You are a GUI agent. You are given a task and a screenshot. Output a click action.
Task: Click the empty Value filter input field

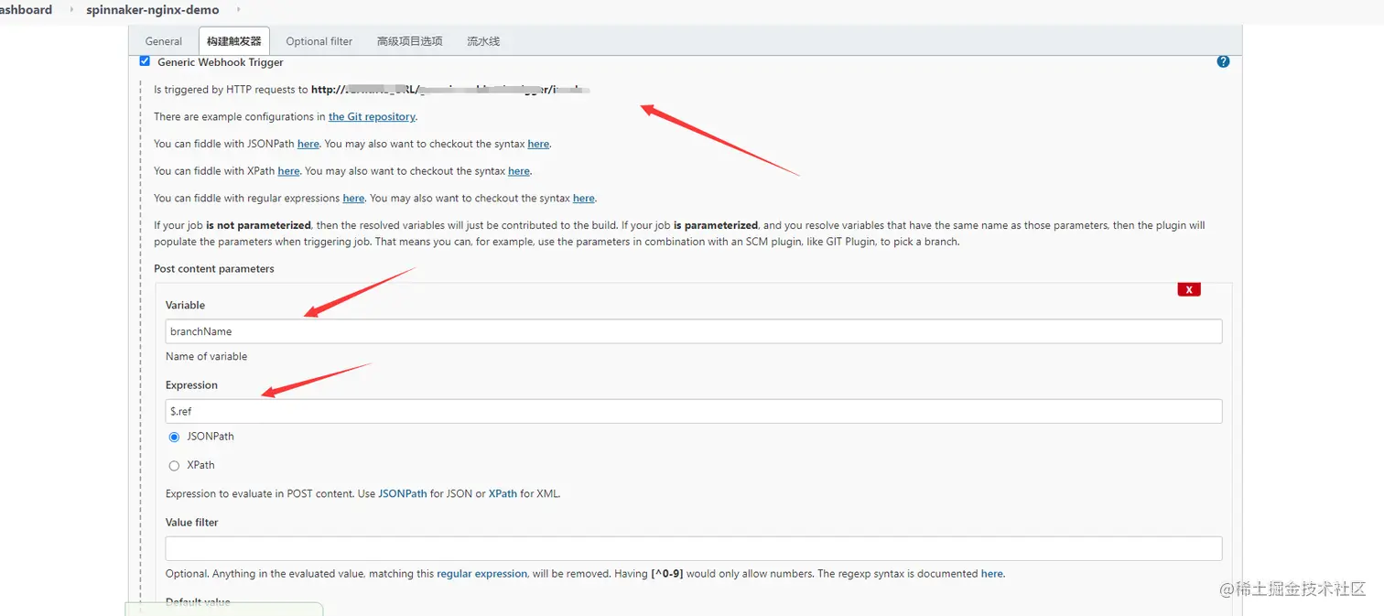(694, 548)
